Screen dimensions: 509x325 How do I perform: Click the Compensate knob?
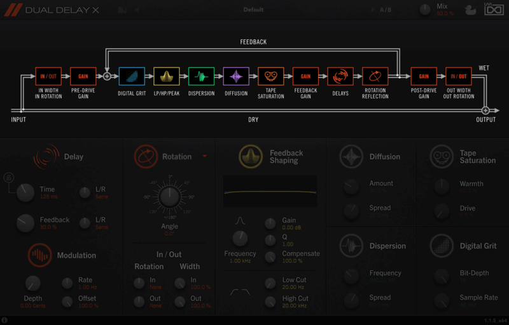(x=270, y=257)
